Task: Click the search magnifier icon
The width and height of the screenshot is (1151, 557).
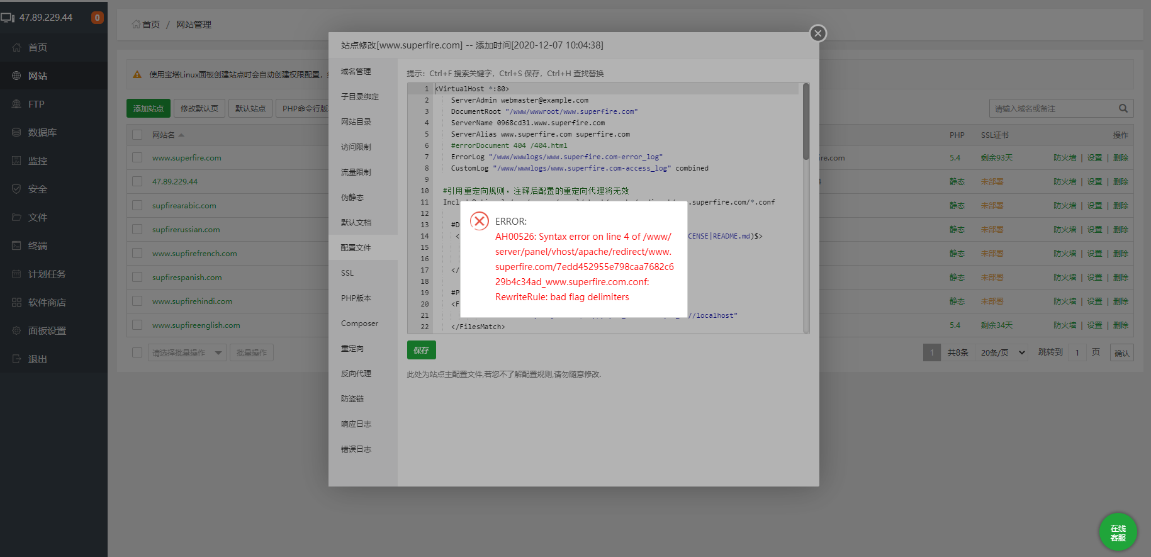Action: click(1123, 108)
